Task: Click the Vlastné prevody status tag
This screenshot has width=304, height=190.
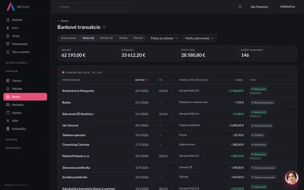Action: coord(262,126)
